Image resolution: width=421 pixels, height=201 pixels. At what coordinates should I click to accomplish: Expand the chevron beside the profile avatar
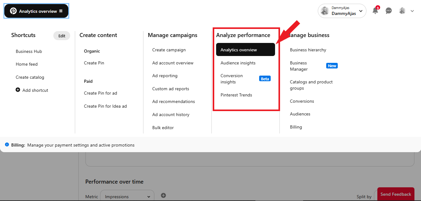412,11
